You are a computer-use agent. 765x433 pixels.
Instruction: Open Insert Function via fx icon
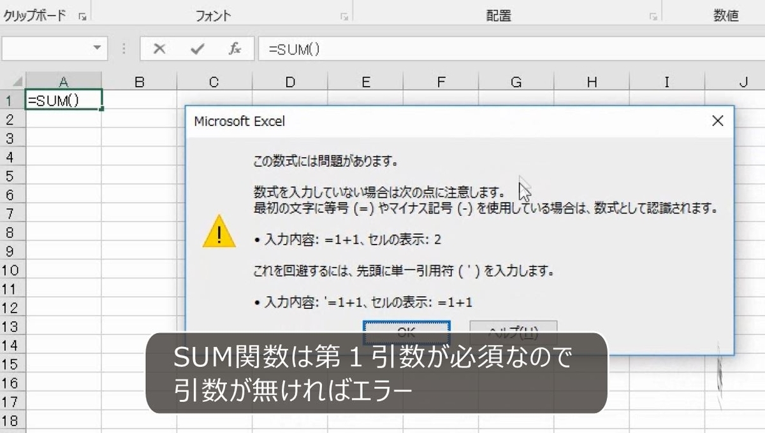coord(235,49)
